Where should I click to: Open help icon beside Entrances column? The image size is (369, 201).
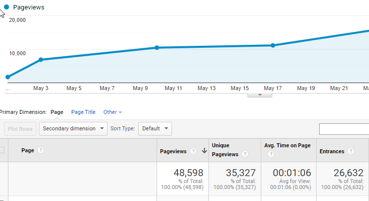point(351,151)
